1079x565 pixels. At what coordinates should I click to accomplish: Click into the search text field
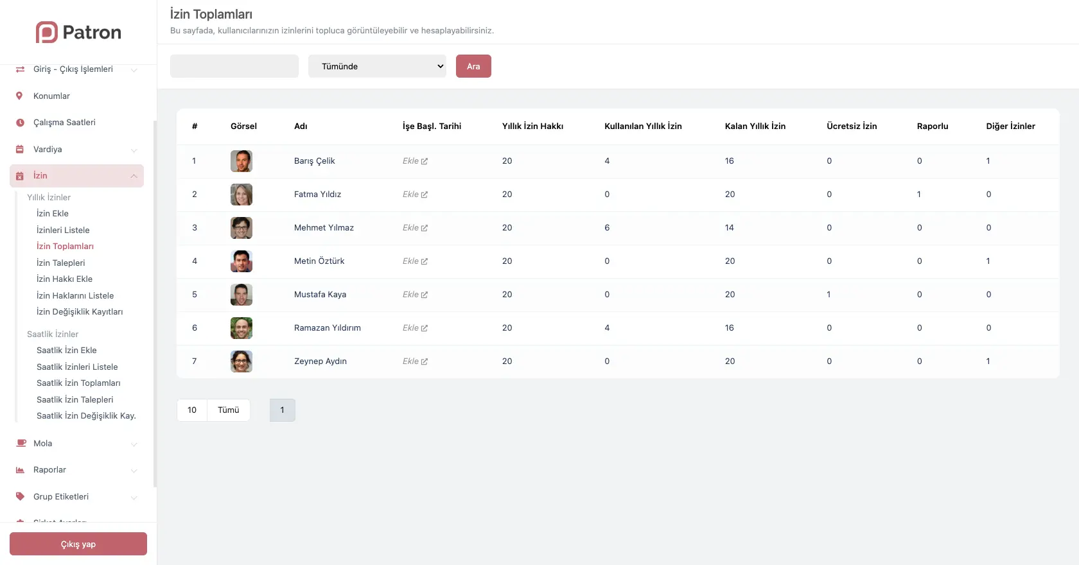[234, 66]
